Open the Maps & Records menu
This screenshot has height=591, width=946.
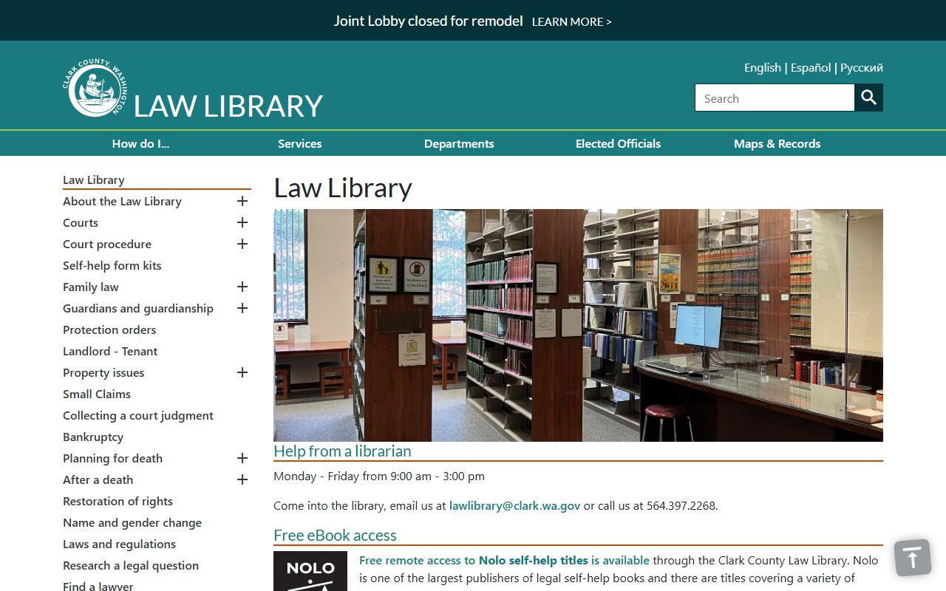[x=777, y=143]
